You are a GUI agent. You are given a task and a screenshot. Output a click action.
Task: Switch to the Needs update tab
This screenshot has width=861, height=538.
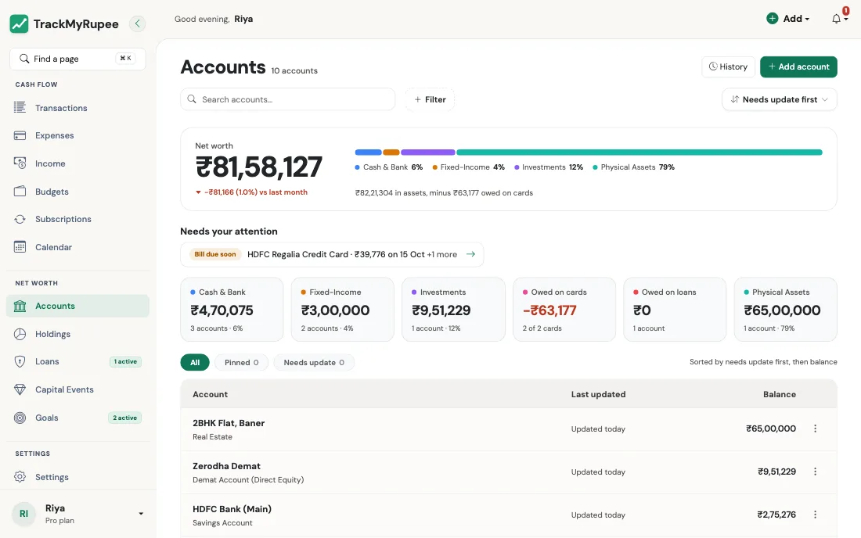(x=314, y=363)
